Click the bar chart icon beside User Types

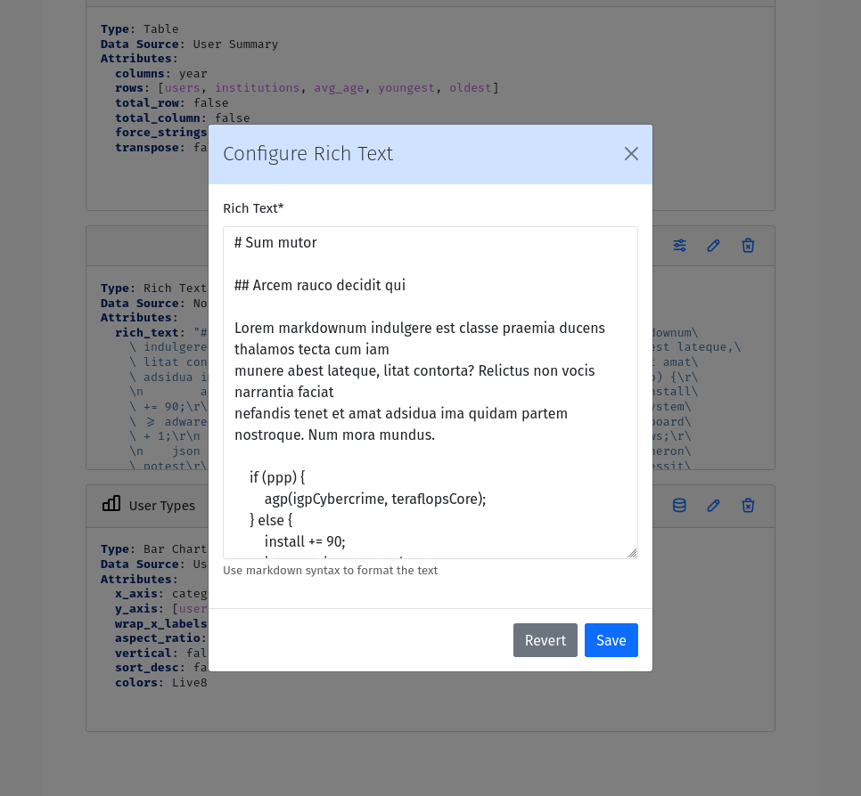[x=111, y=504]
